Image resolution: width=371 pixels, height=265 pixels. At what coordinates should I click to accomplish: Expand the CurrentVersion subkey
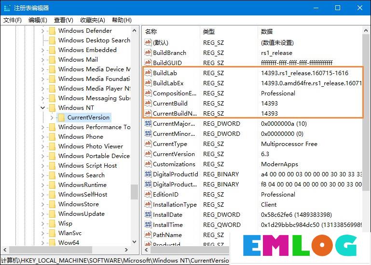point(52,118)
